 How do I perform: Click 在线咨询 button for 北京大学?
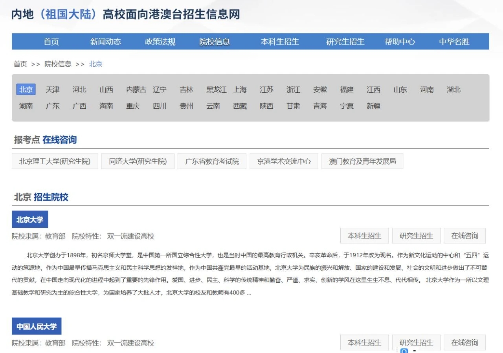465,236
